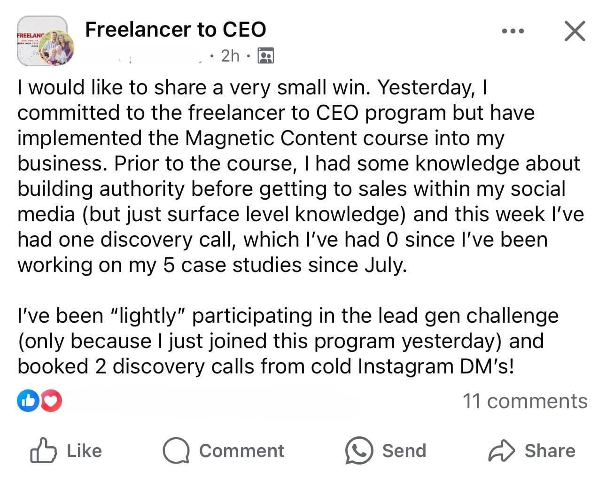
Task: Close the post with the X
Action: pyautogui.click(x=574, y=31)
